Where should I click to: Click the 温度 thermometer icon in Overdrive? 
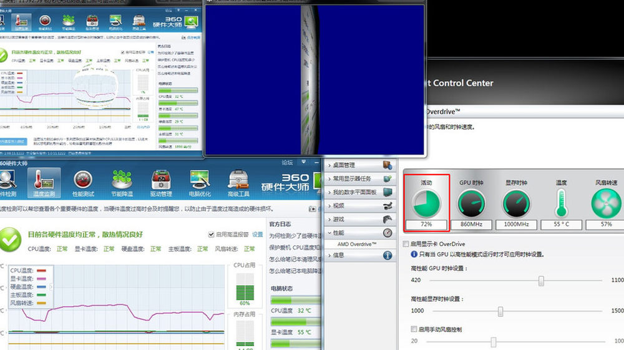561,203
